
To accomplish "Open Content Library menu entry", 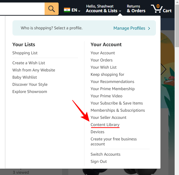I will pyautogui.click(x=105, y=125).
